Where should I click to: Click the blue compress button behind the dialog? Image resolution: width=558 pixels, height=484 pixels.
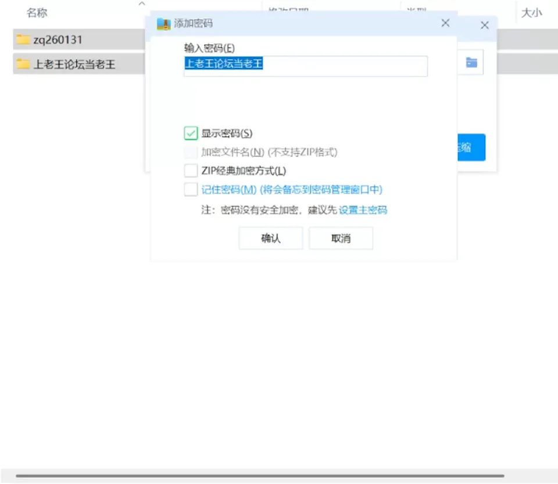(471, 147)
